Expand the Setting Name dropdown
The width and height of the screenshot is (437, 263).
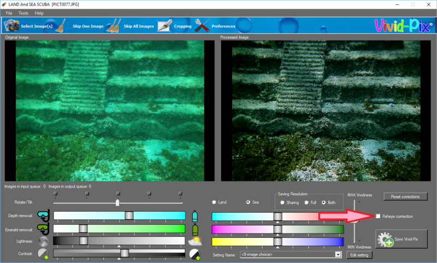pos(338,254)
